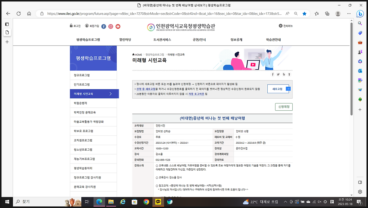Image resolution: width=368 pixels, height=208 pixels.
Task: Open the learning center Facebook icon
Action: [104, 26]
